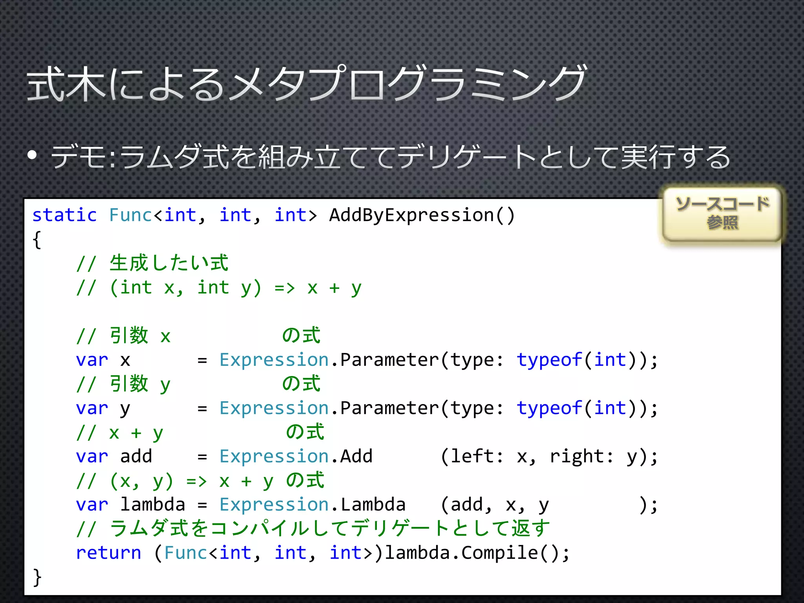Screen dimensions: 804x603
Task: Click (left: x, right: y) arguments
Action: (x=545, y=457)
